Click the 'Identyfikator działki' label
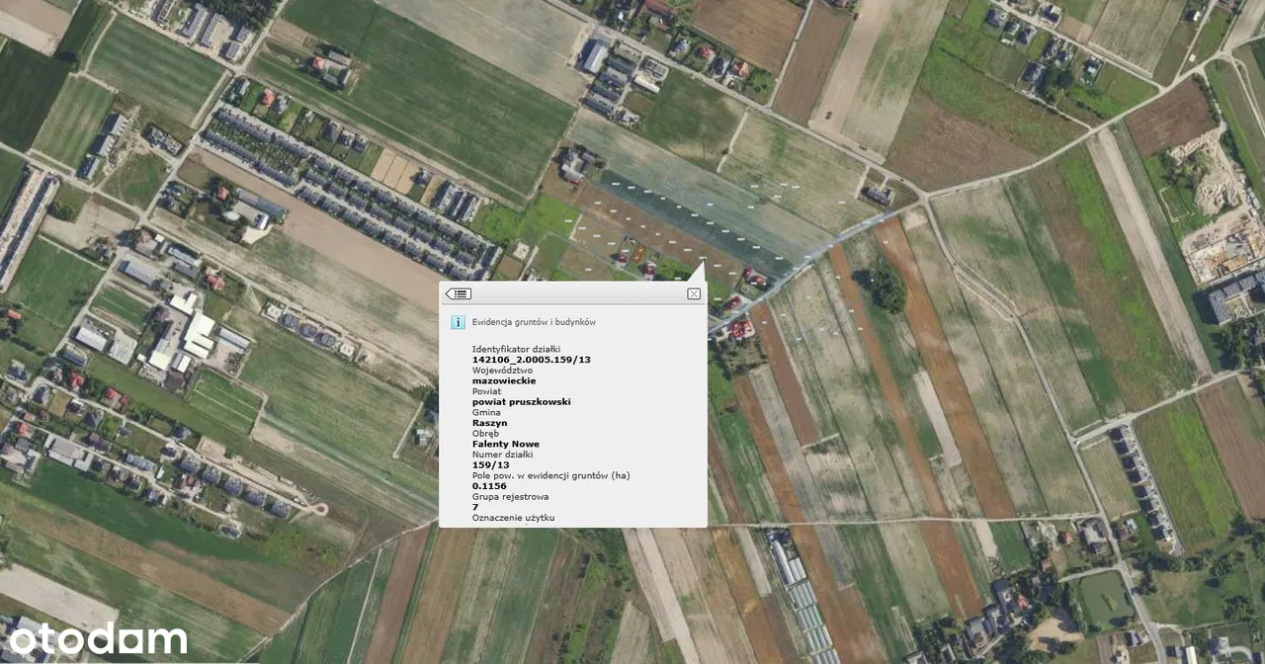The height and width of the screenshot is (664, 1265). pyautogui.click(x=516, y=349)
